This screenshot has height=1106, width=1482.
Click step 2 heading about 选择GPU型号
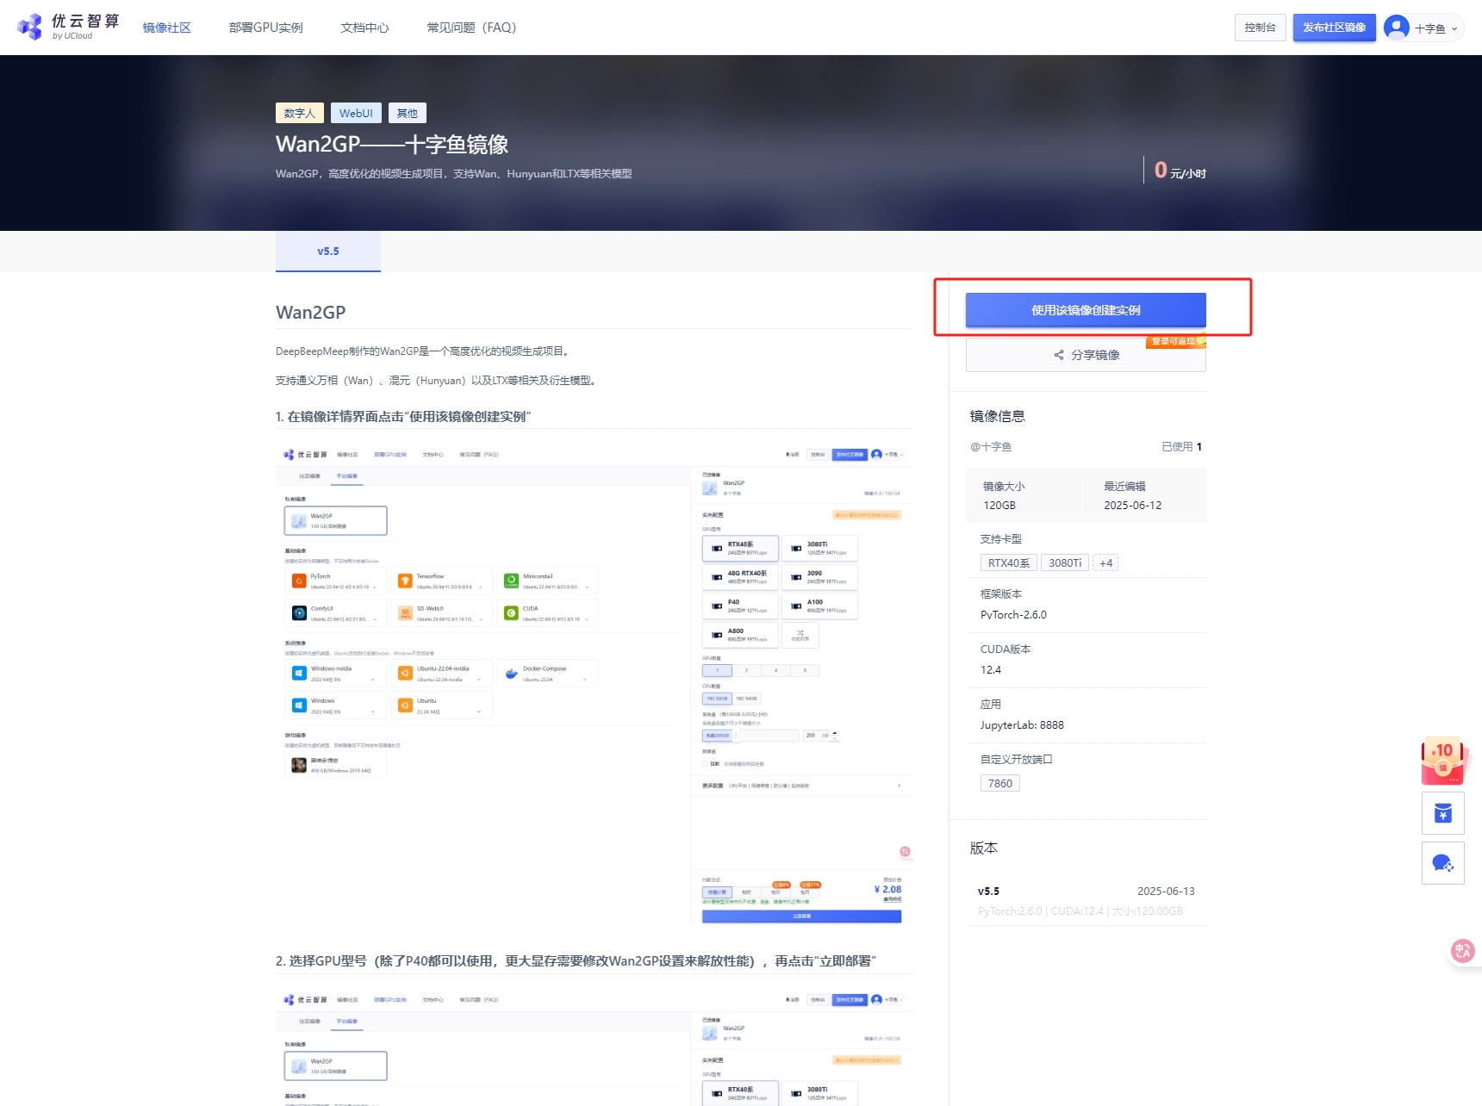click(x=576, y=960)
